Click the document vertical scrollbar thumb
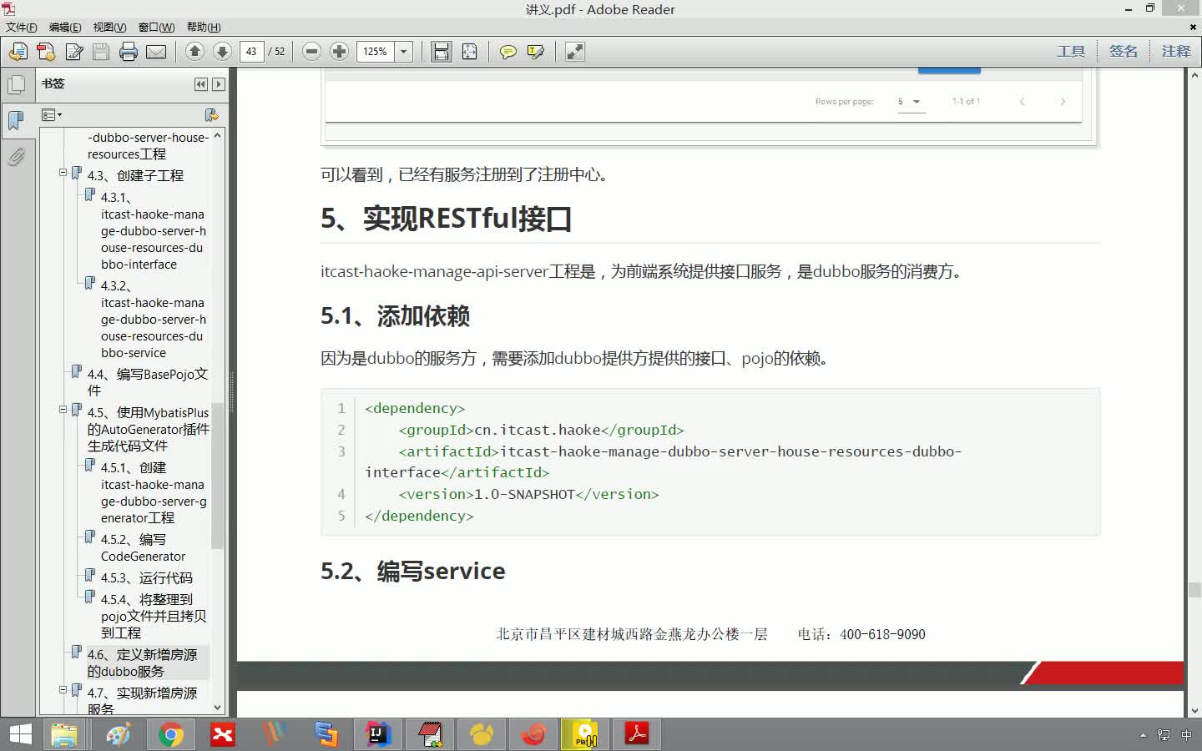The width and height of the screenshot is (1202, 751). click(1194, 589)
